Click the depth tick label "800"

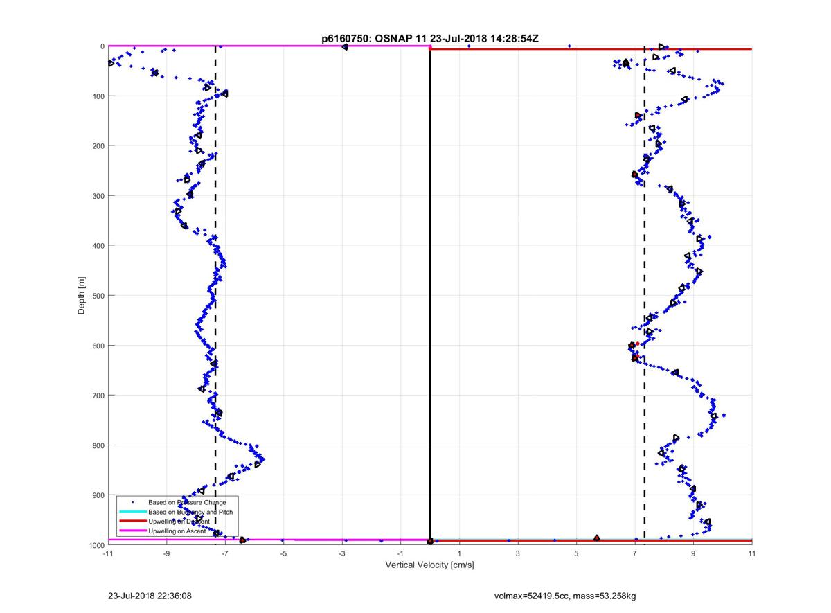click(98, 445)
